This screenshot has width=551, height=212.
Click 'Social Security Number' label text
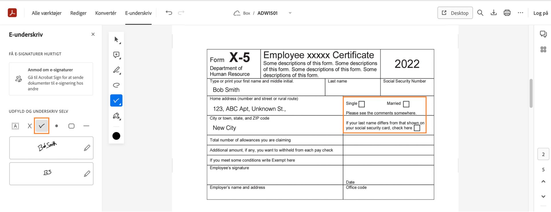pos(404,81)
